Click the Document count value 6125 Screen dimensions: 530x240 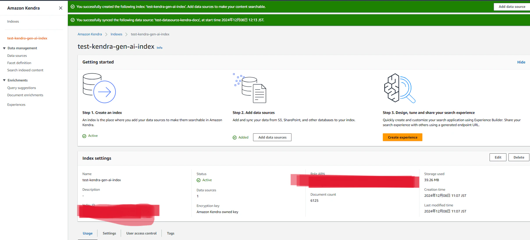pyautogui.click(x=314, y=201)
